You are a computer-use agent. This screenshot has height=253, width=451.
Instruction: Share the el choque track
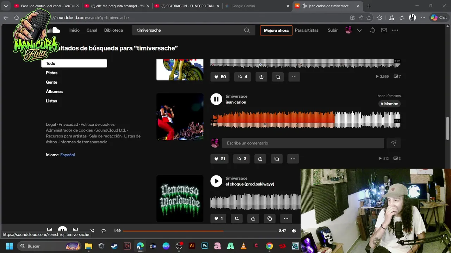point(253,219)
